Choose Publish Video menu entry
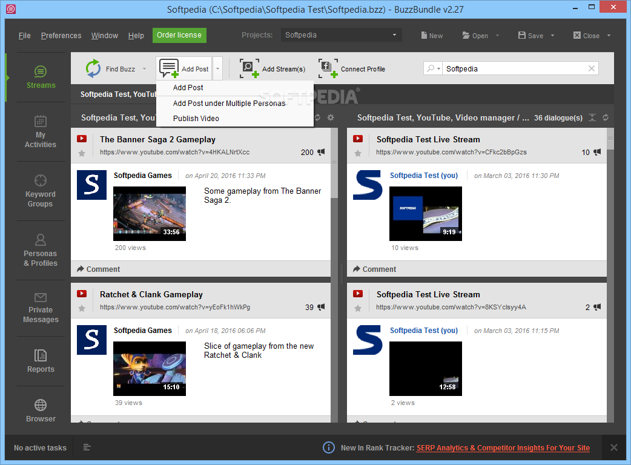Screen dimensions: 631x465 pyautogui.click(x=235, y=118)
